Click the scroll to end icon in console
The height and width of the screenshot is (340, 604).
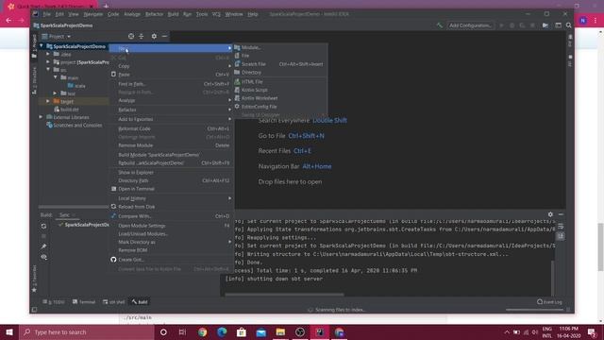[x=561, y=236]
